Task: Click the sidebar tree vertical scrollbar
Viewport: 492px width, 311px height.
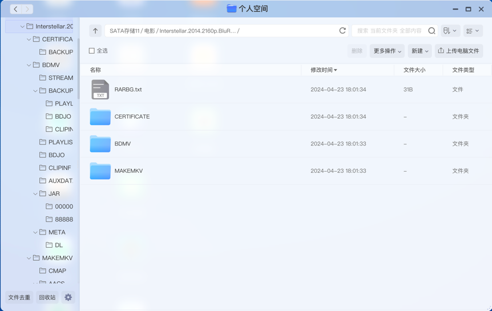Action: (x=78, y=69)
